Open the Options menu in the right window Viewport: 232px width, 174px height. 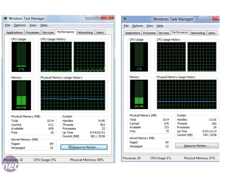click(x=137, y=26)
